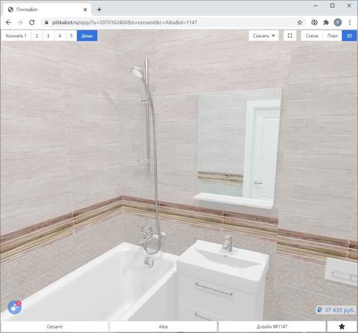Expand the Скачать dropdown

tap(264, 36)
